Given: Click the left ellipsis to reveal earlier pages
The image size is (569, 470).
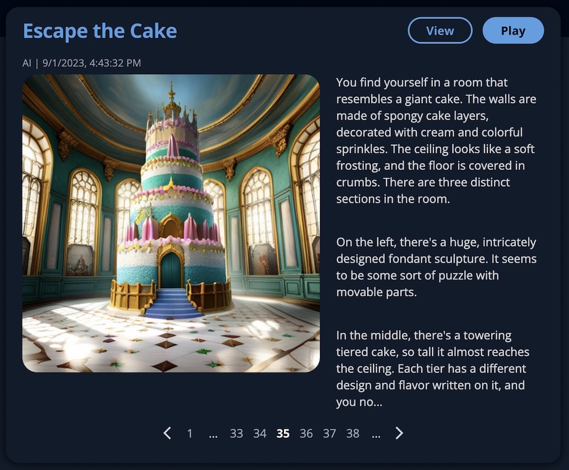Looking at the screenshot, I should pos(213,434).
